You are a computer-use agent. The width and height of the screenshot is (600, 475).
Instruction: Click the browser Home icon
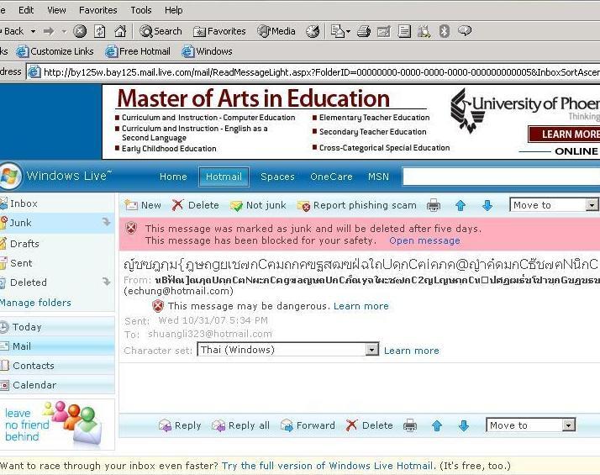(119, 31)
